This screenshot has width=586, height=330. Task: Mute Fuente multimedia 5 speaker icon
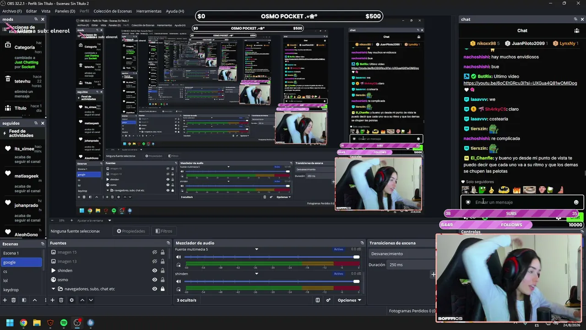[x=179, y=257]
